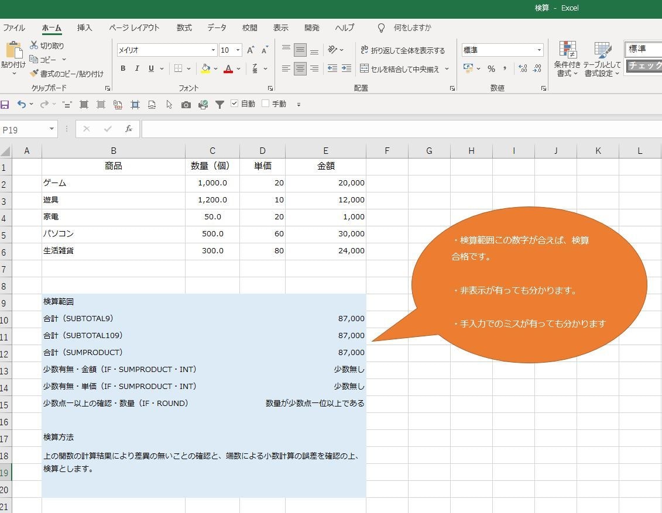The width and height of the screenshot is (662, 513).
Task: Open the font size dropdown
Action: click(x=238, y=50)
